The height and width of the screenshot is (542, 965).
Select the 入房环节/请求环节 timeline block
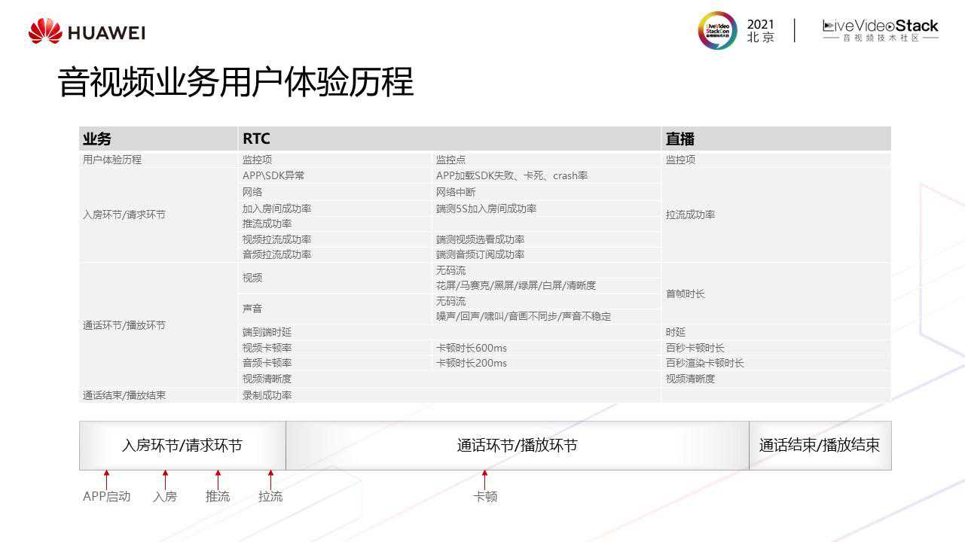tap(182, 446)
